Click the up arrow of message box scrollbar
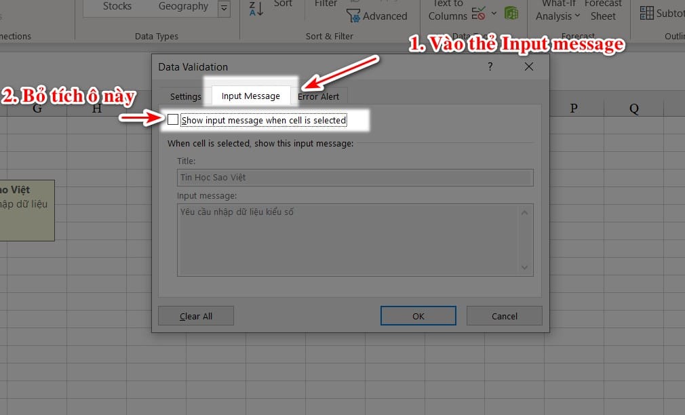The image size is (685, 415). click(x=525, y=213)
